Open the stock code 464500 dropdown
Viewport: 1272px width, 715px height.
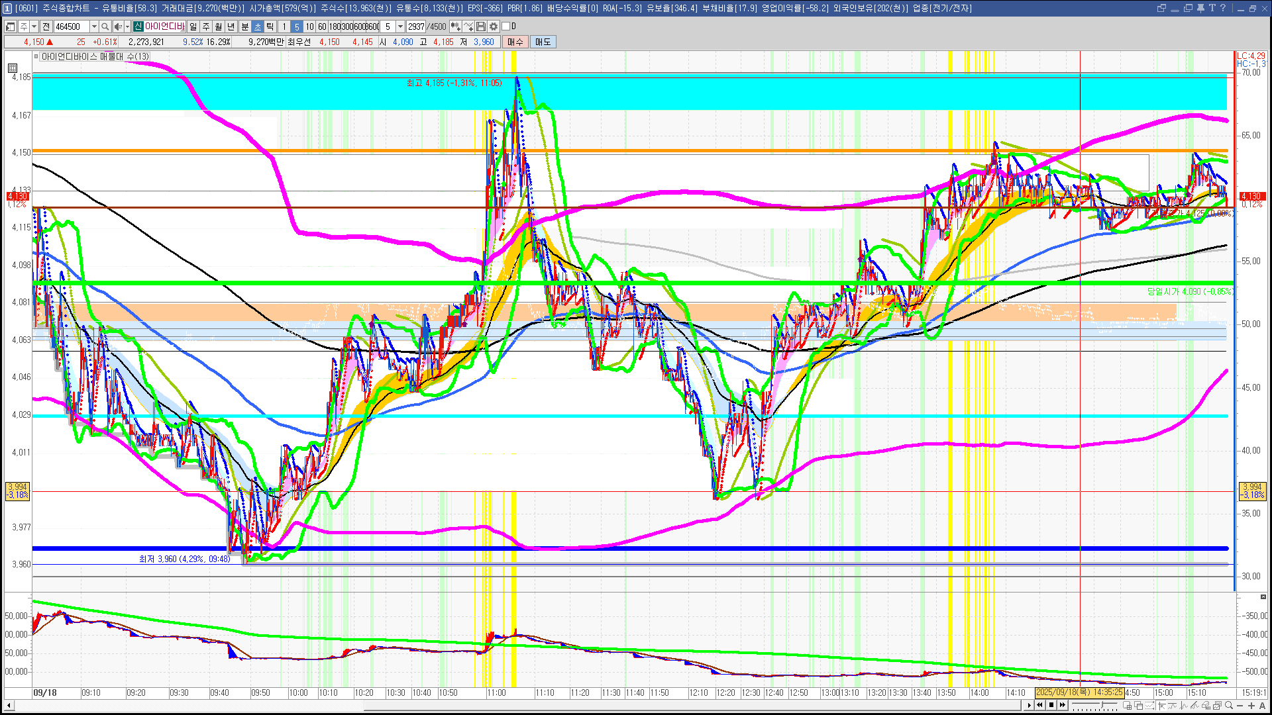coord(94,26)
